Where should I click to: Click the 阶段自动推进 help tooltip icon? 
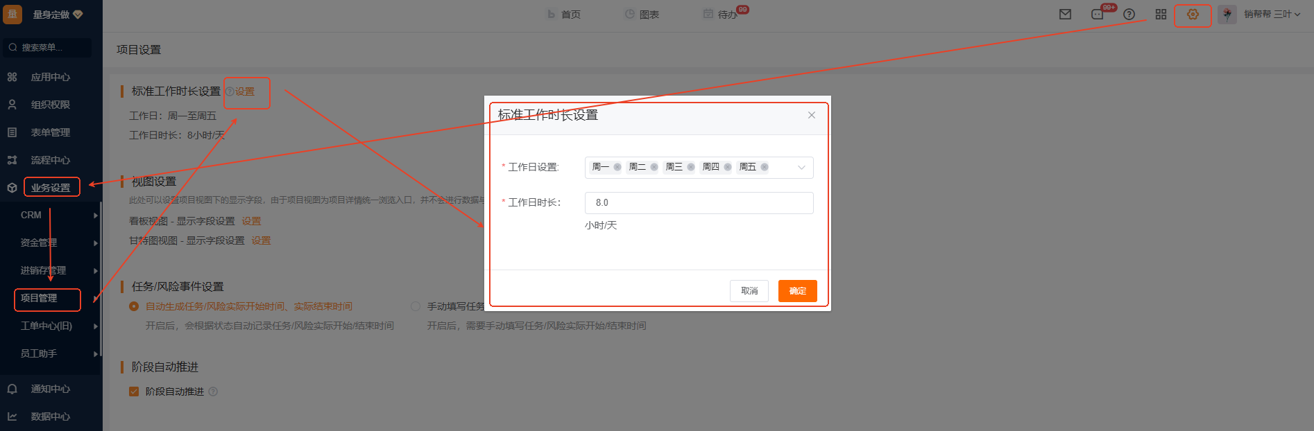coord(213,392)
